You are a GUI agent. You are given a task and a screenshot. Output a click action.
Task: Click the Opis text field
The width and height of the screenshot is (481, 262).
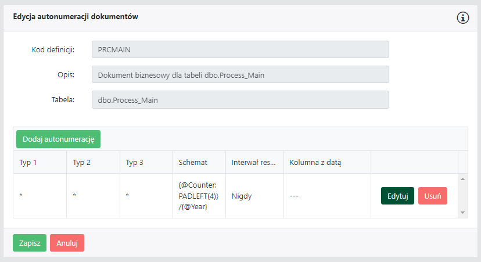point(240,74)
